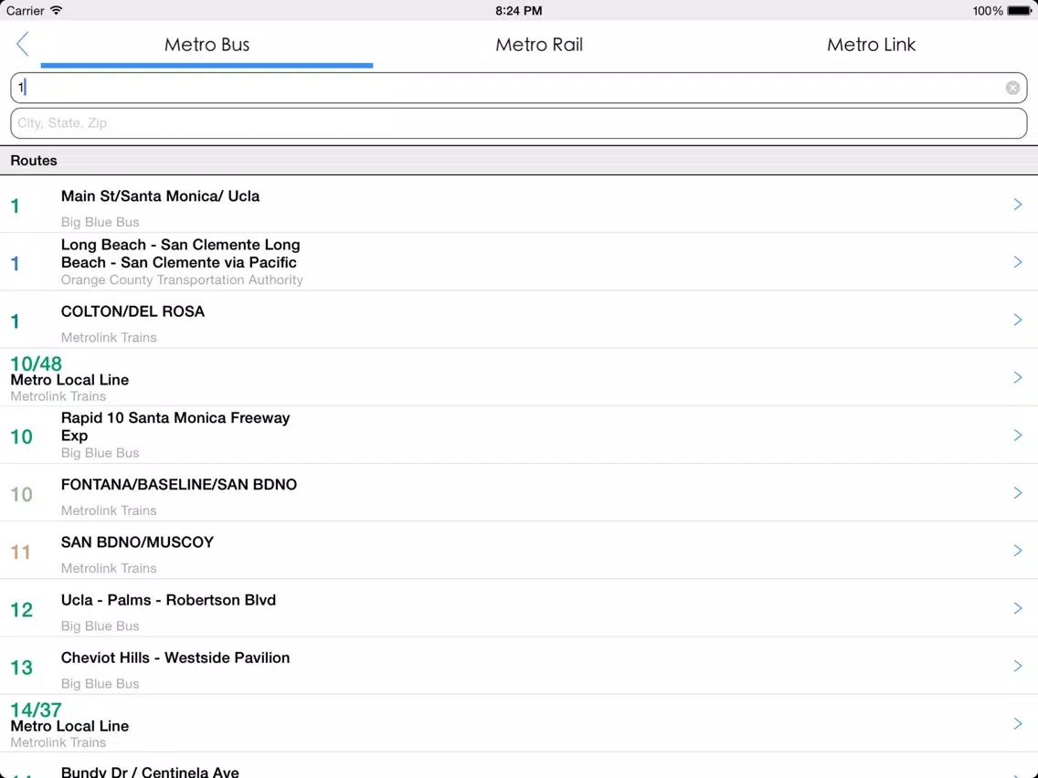Tap Orange County Transportation Authority label
This screenshot has width=1038, height=778.
(x=182, y=279)
